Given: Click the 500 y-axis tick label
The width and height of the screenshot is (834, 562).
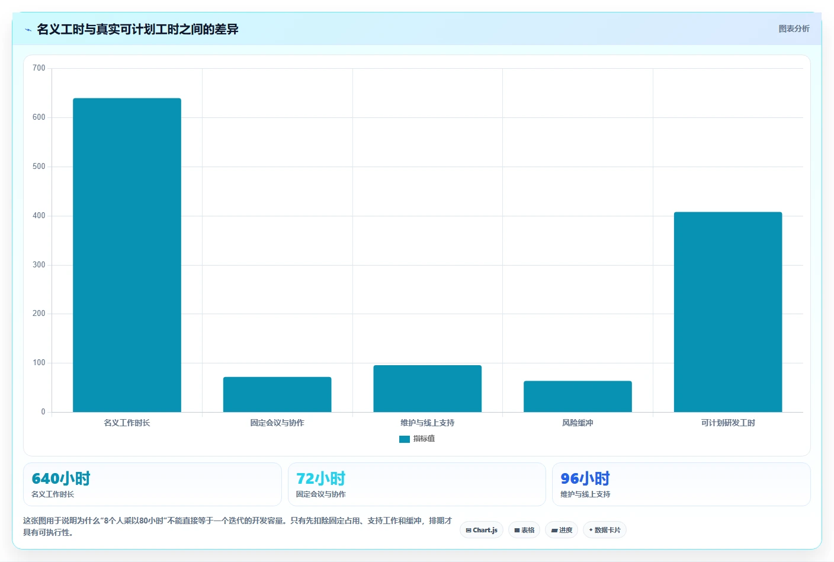Looking at the screenshot, I should pos(39,167).
